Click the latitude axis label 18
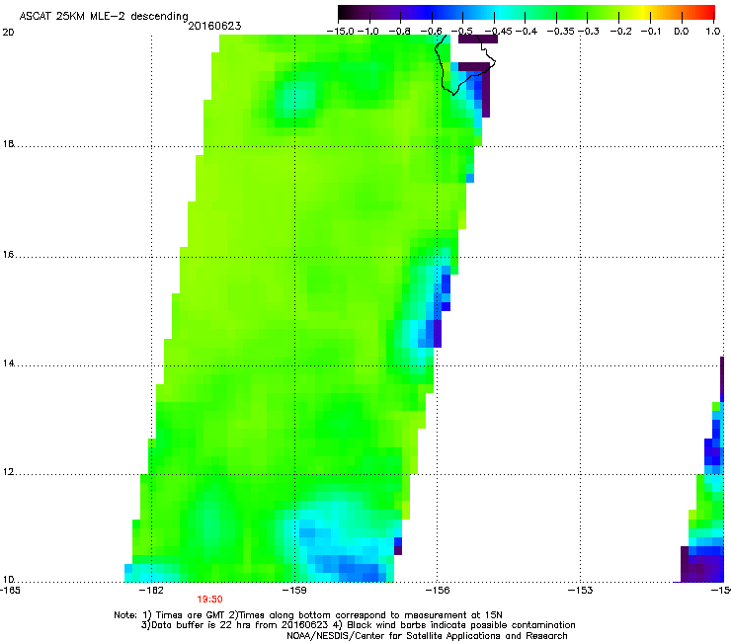Image resolution: width=731 pixels, height=642 pixels. coord(8,143)
